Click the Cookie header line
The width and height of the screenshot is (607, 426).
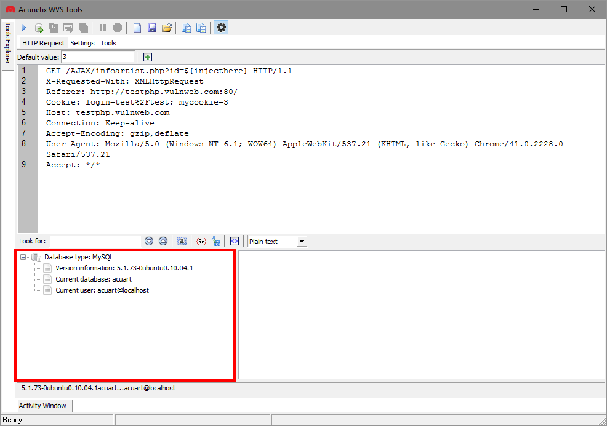point(137,102)
